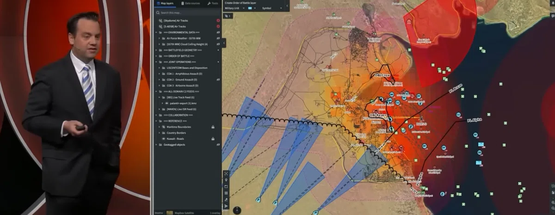
Task: Toggle visibility of Air Force Weather layer
Action: (218, 38)
